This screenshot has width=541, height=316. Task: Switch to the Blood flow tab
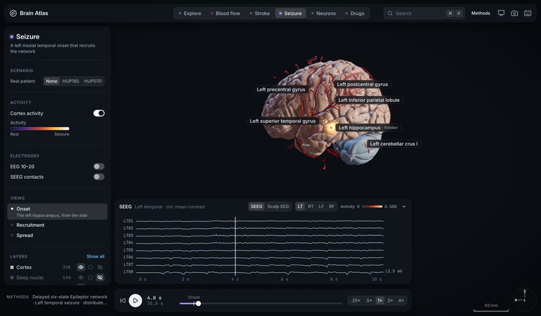point(225,13)
